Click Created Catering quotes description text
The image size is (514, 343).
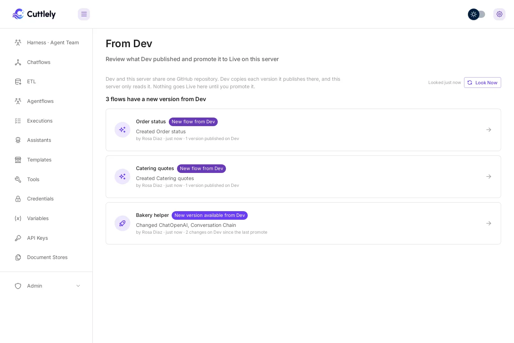[165, 178]
